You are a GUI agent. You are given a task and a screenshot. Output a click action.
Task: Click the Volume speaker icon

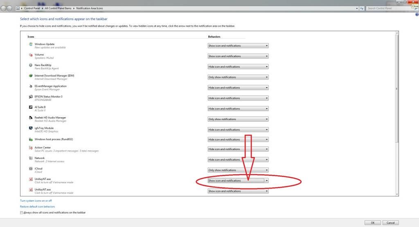point(31,54)
